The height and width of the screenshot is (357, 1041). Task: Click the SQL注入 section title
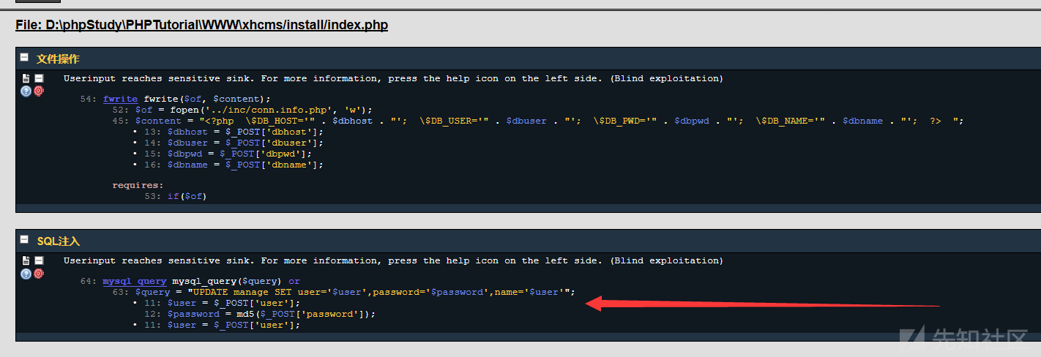(x=58, y=241)
